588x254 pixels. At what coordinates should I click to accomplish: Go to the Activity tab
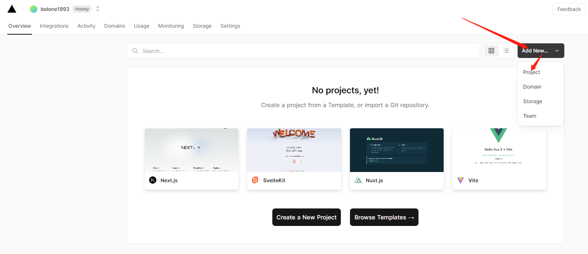click(86, 26)
